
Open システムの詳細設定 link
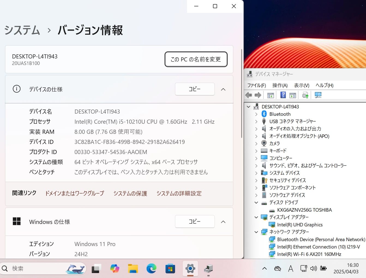(x=179, y=193)
